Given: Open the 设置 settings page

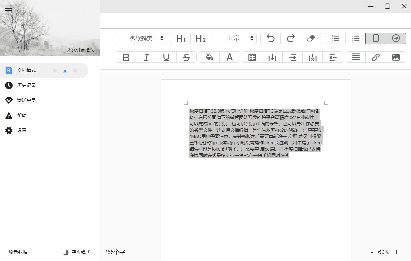Looking at the screenshot, I should [22, 130].
